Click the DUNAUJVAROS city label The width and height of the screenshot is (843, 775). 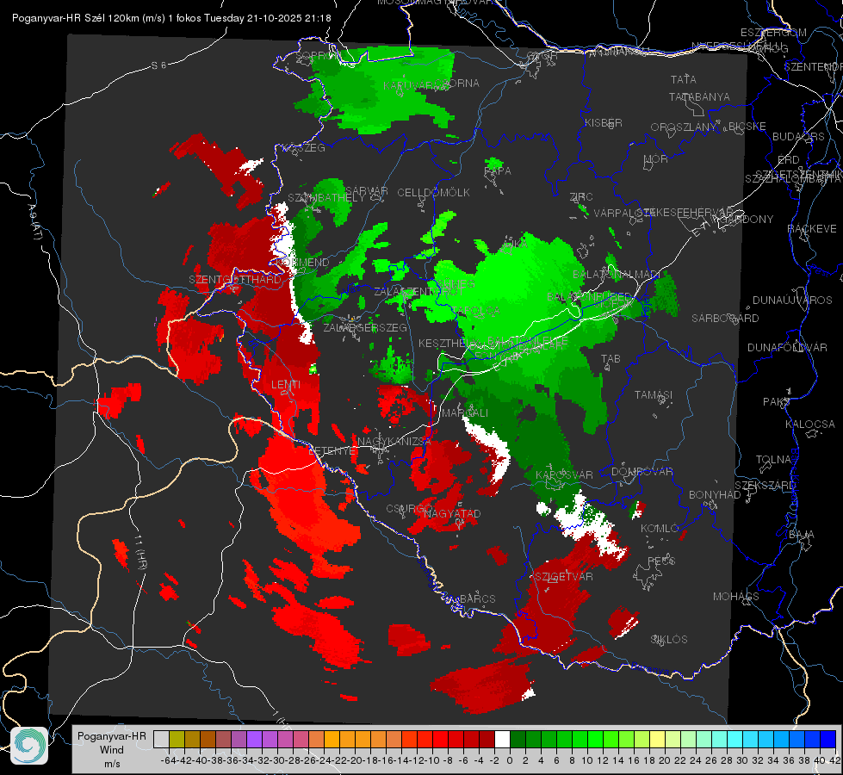coord(792,301)
